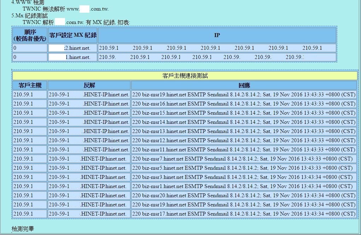Click HINET-IP reverse lookup in biz-msr14 row
Image resolution: width=361 pixels, height=235 pixels.
[x=89, y=122]
